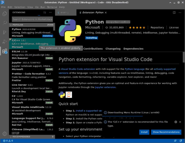Viewport: 185px width, 143px height.
Task: Open the View menu
Action: coord(30,7)
